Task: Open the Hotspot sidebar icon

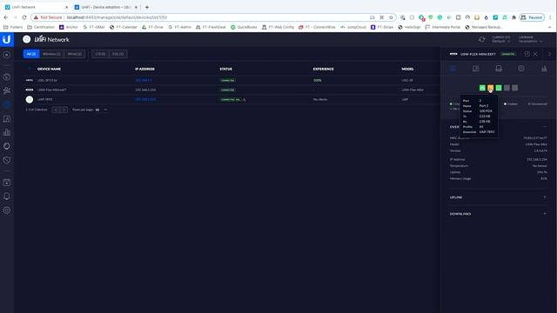Action: [x=7, y=146]
